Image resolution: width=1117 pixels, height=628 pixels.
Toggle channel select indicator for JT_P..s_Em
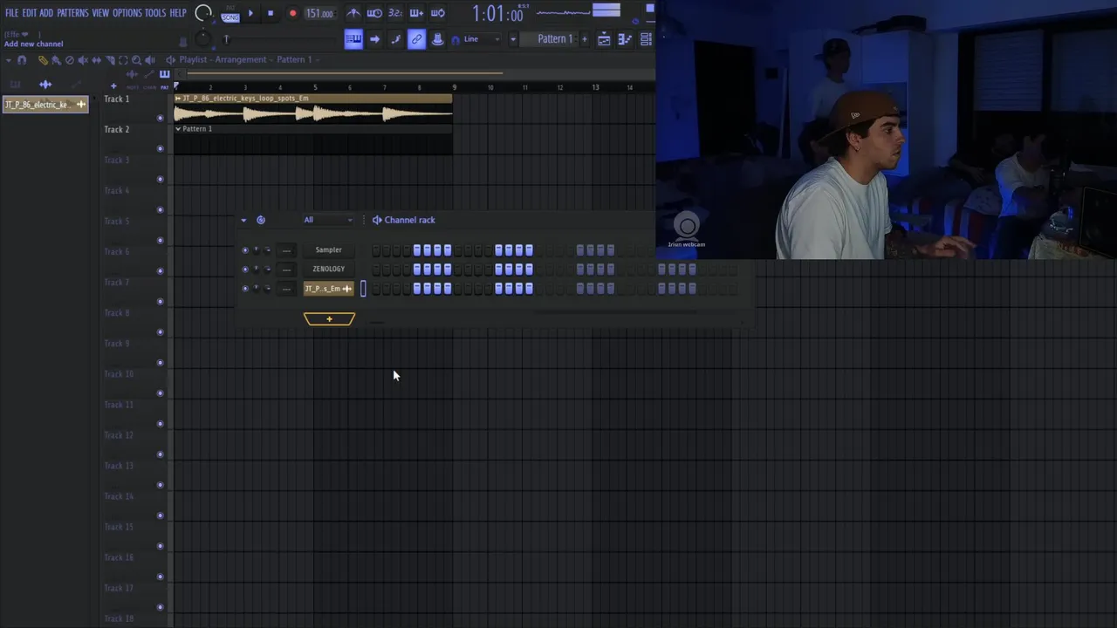click(363, 289)
